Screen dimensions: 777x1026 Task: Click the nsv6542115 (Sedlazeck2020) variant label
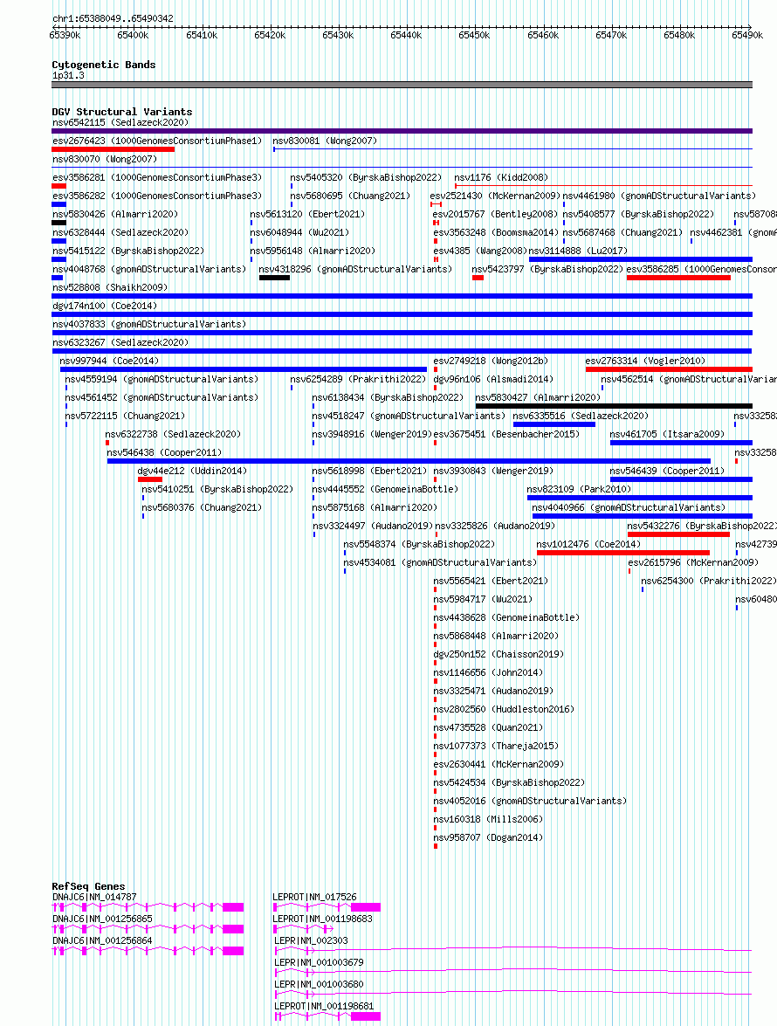pyautogui.click(x=120, y=122)
